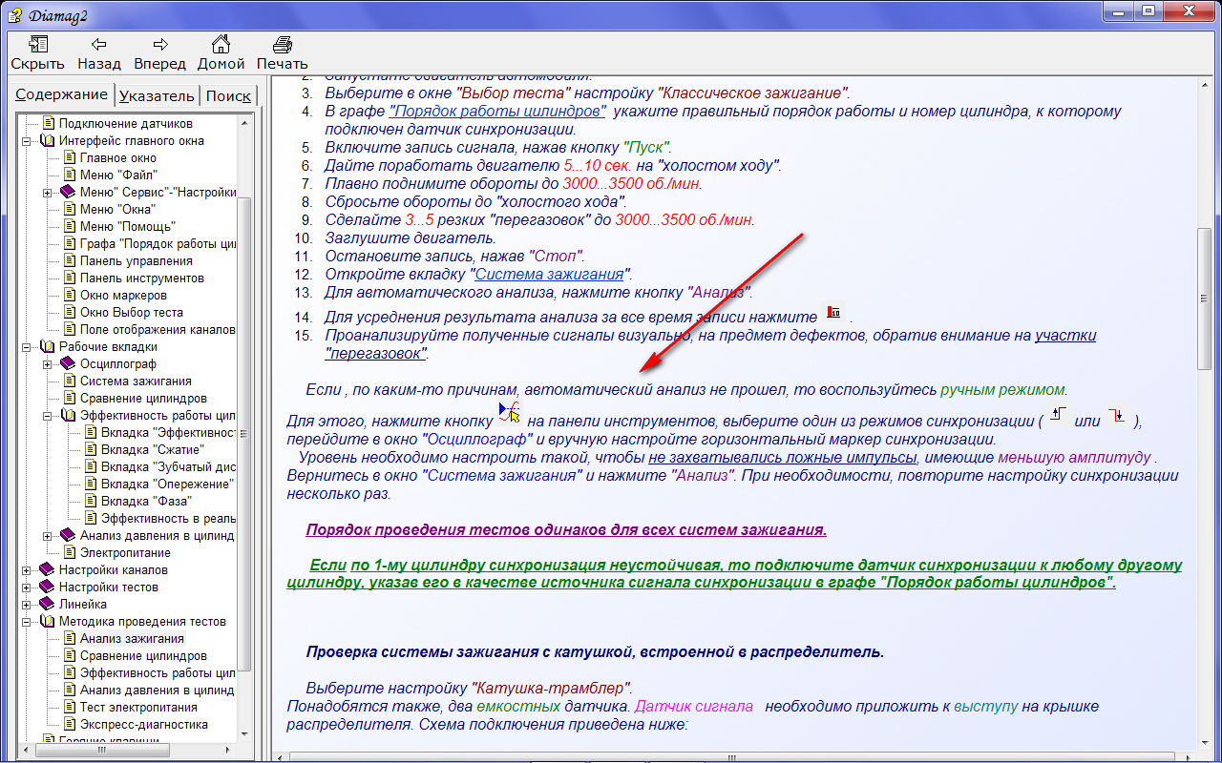Open the Меню "Окна" topic
Image resolution: width=1222 pixels, height=763 pixels.
click(117, 210)
